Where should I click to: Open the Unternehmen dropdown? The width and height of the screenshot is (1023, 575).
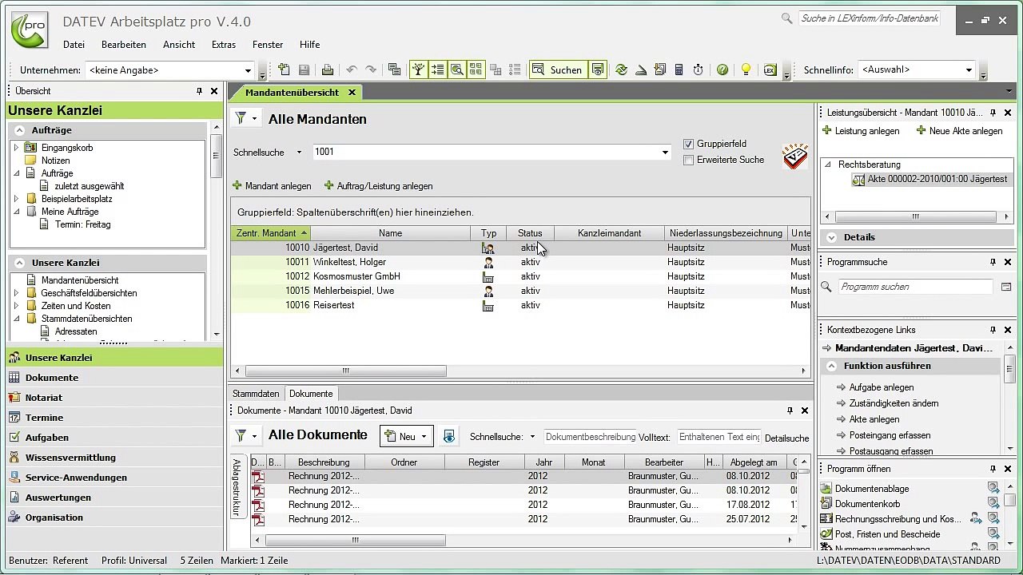pyautogui.click(x=248, y=70)
